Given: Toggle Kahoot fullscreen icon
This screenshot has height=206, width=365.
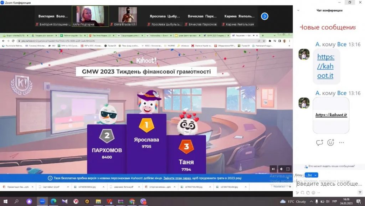Looking at the screenshot, I should coord(288,169).
